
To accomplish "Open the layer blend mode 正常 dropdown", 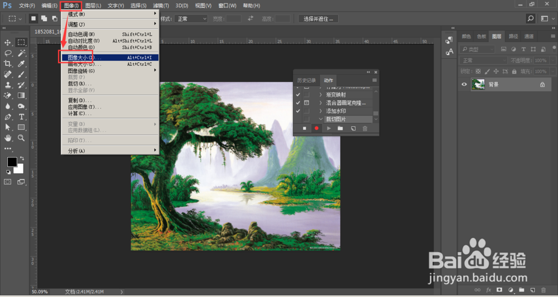I will click(483, 60).
